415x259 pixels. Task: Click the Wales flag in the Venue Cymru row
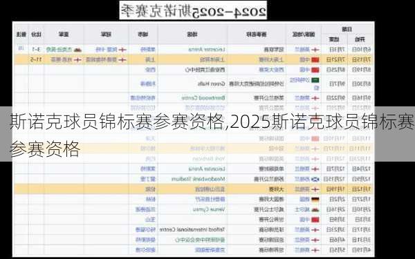click(315, 209)
